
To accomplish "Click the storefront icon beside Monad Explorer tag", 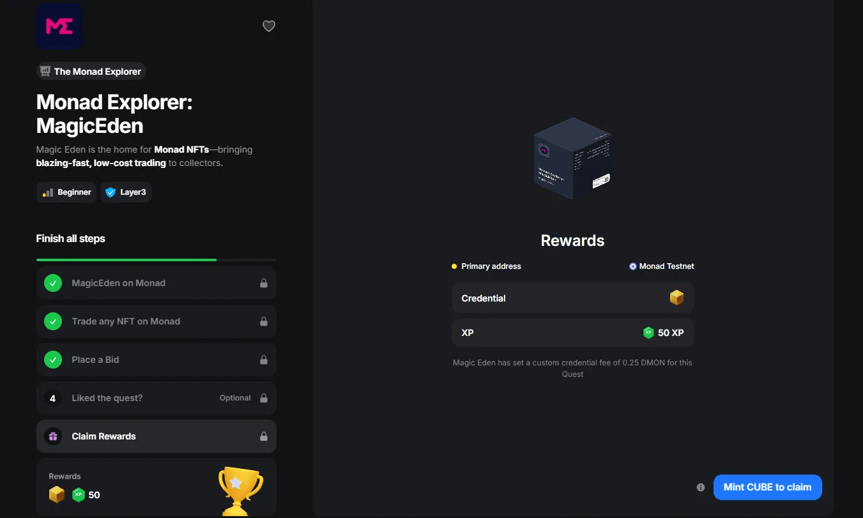I will click(x=45, y=72).
